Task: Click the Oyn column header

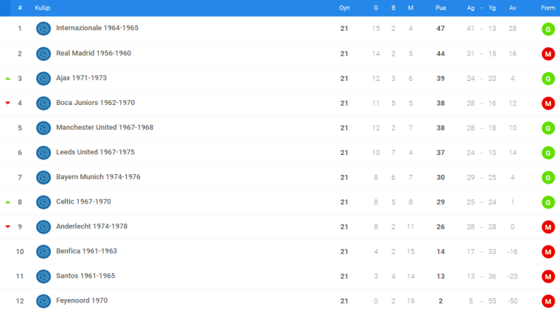Action: click(344, 8)
